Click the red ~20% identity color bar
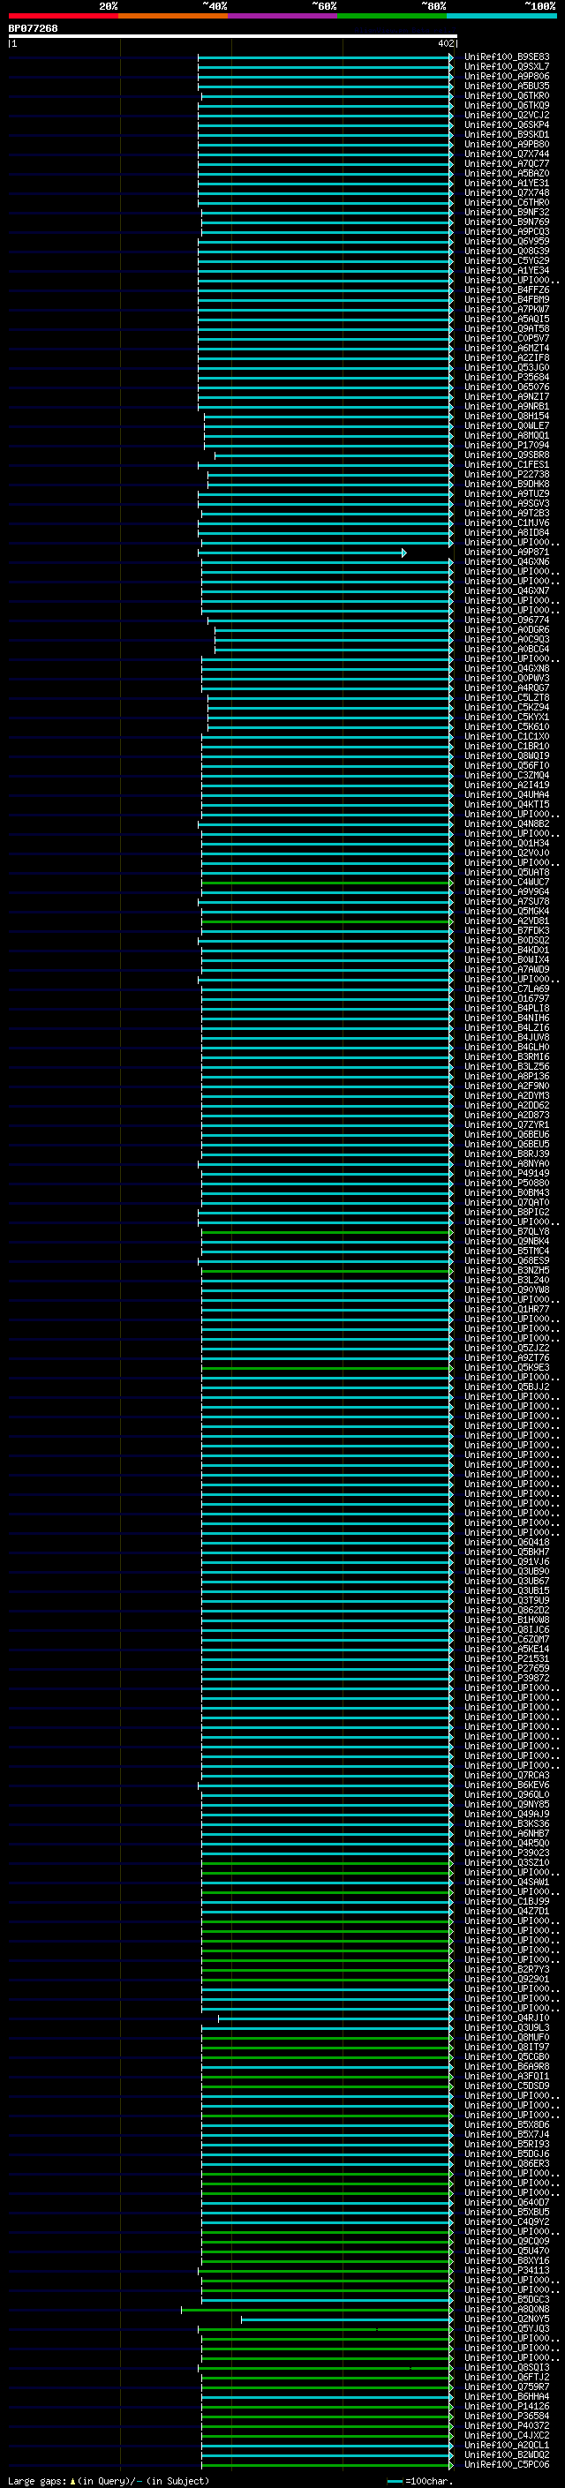Image resolution: width=565 pixels, height=2488 pixels. 63,16
